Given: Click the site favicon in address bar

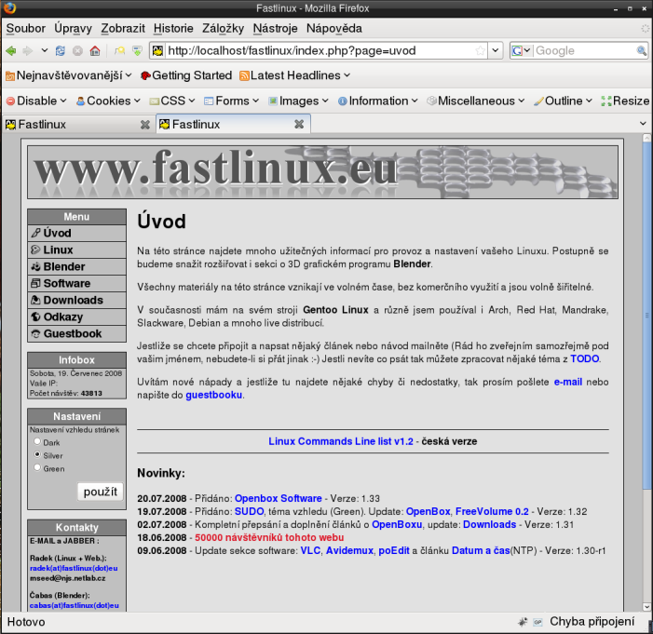Looking at the screenshot, I should pos(157,51).
